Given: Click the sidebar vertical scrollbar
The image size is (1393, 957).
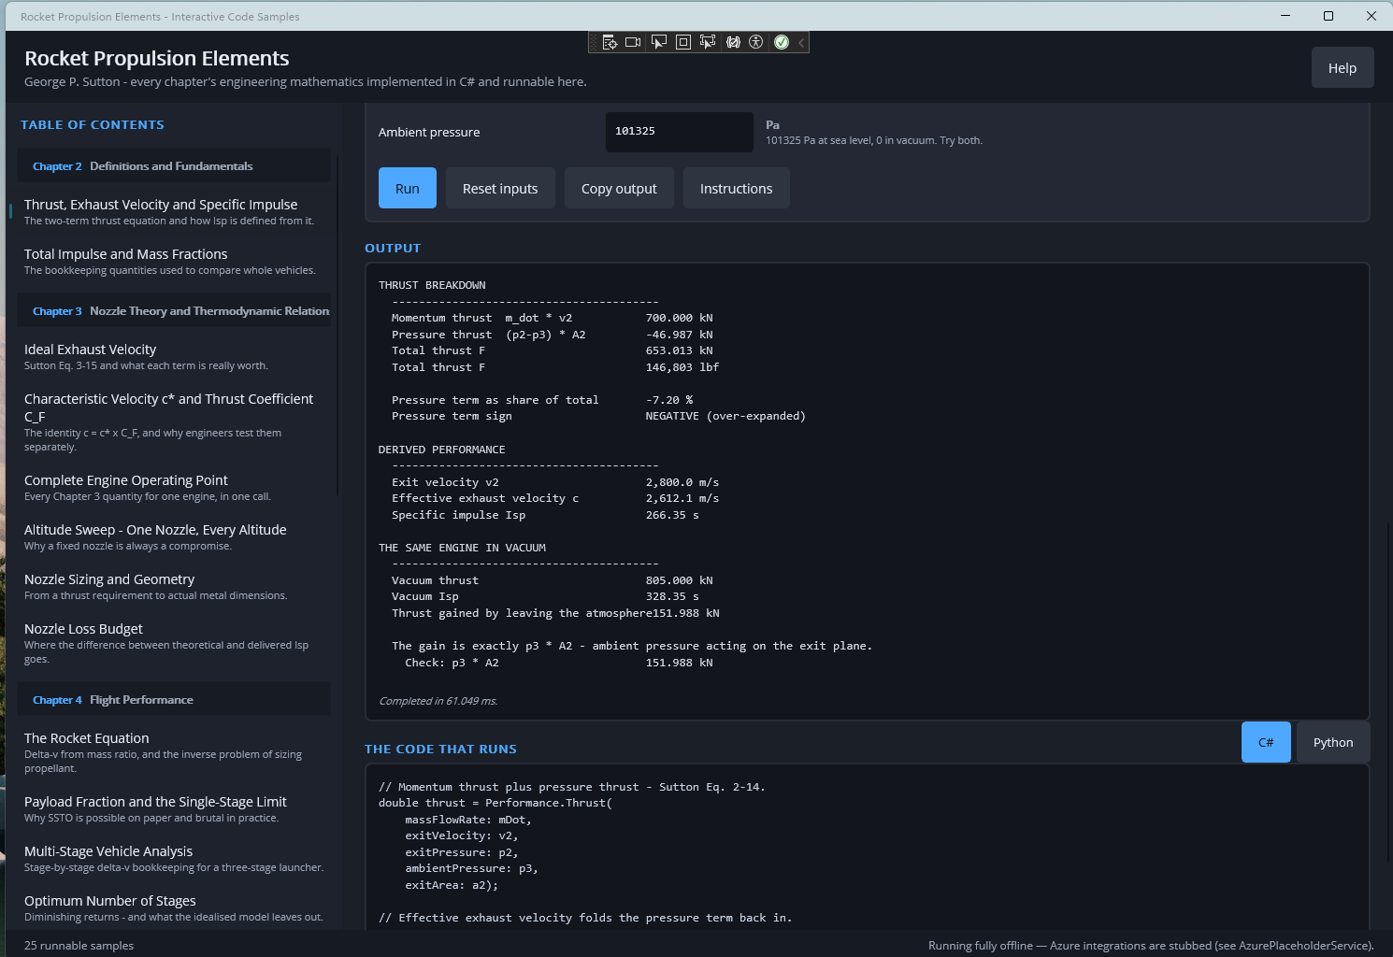Looking at the screenshot, I should point(337,327).
